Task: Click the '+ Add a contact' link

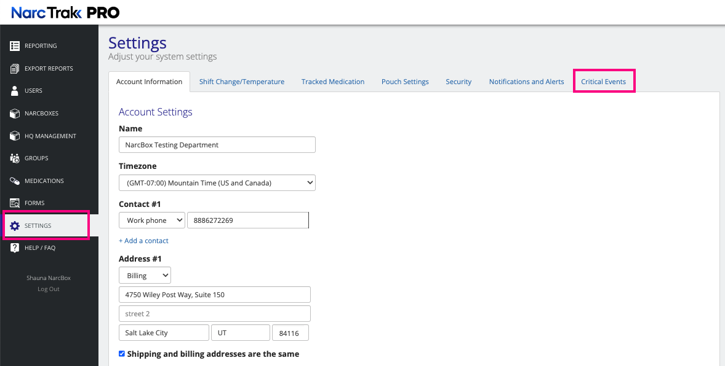Action: point(144,241)
